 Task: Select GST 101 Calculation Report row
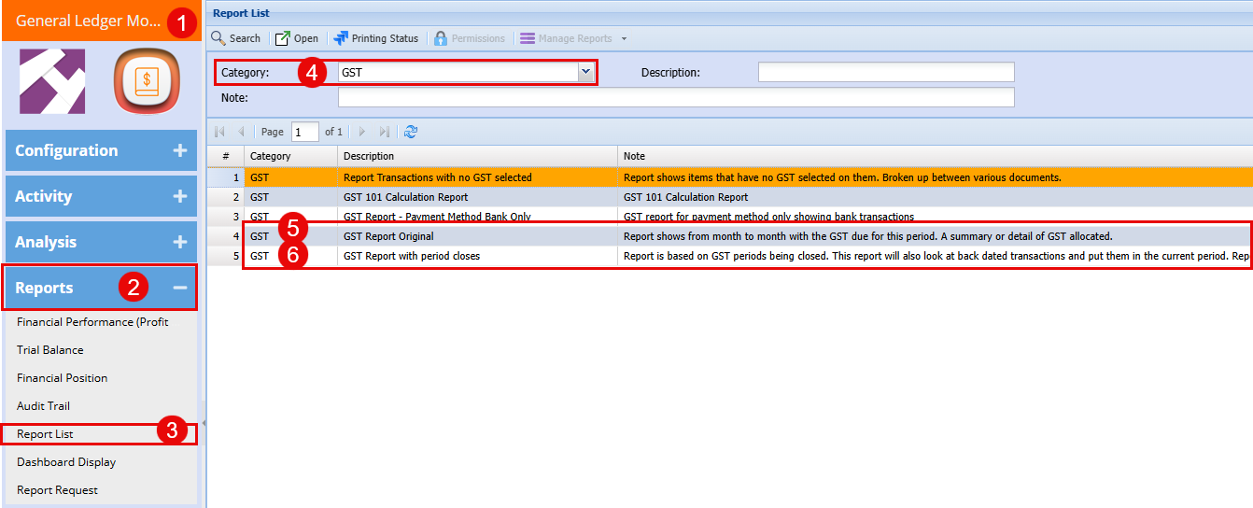405,197
